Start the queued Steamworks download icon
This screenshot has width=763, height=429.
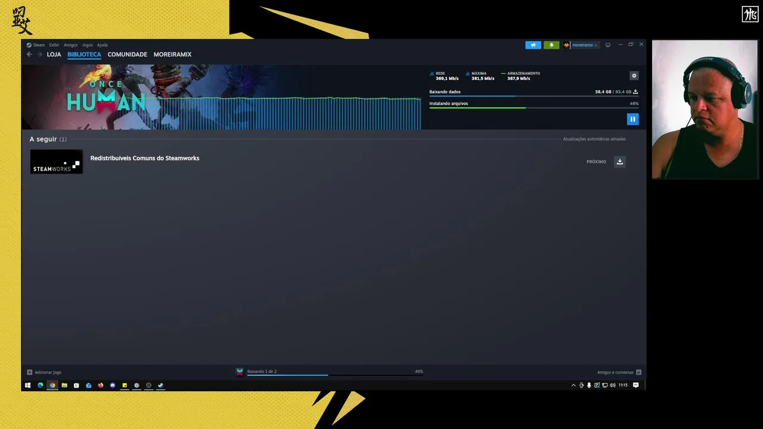click(620, 161)
